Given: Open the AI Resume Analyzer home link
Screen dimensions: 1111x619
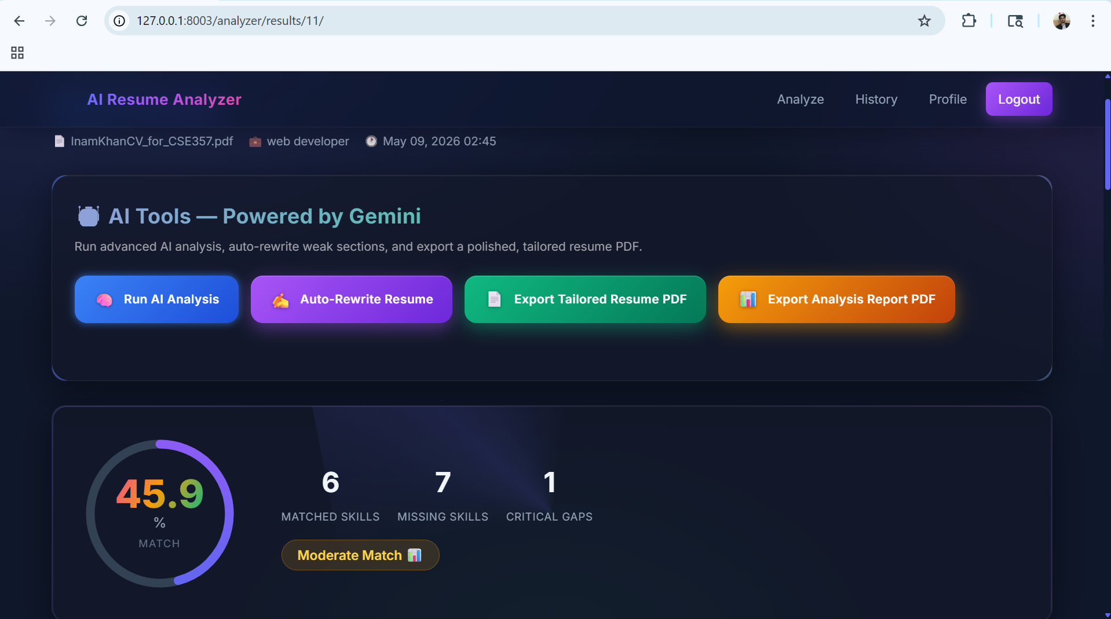Looking at the screenshot, I should point(164,100).
